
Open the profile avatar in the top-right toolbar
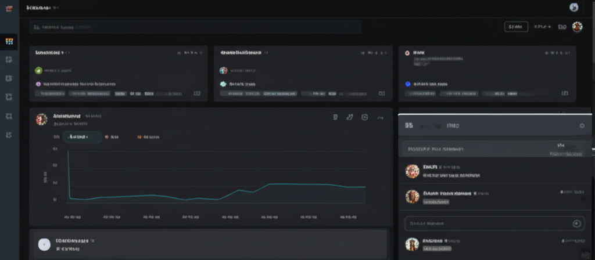tap(577, 27)
